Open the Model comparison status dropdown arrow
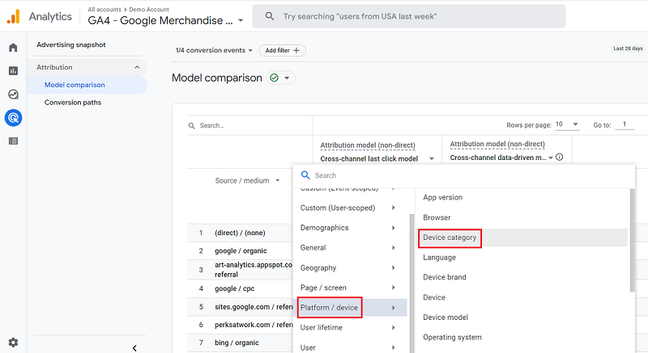 tap(287, 78)
